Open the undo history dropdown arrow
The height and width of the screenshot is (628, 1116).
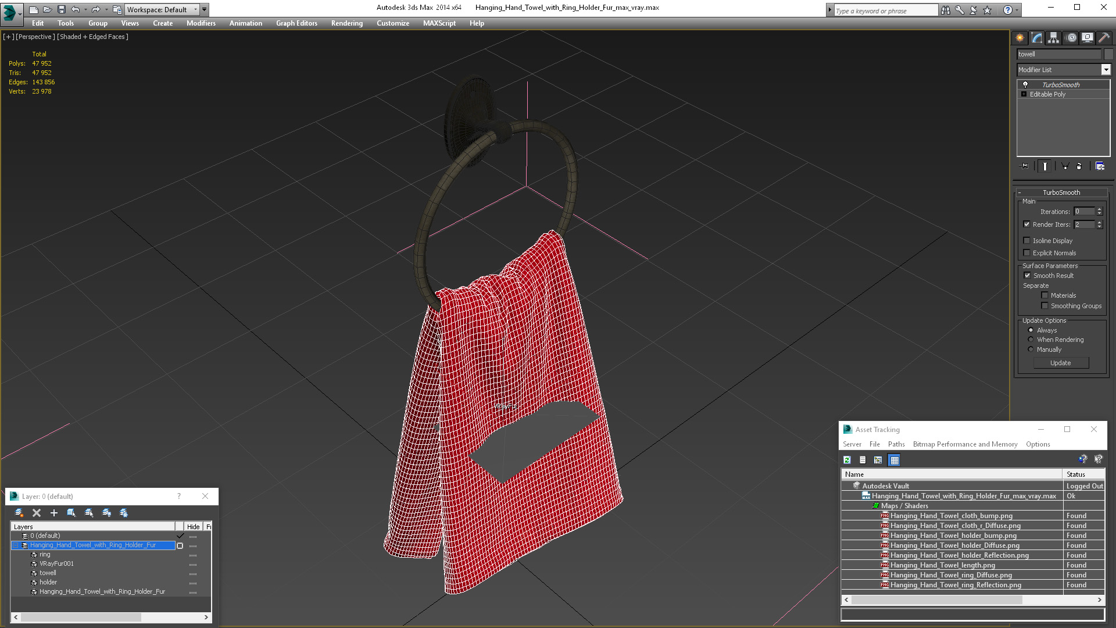(x=85, y=9)
